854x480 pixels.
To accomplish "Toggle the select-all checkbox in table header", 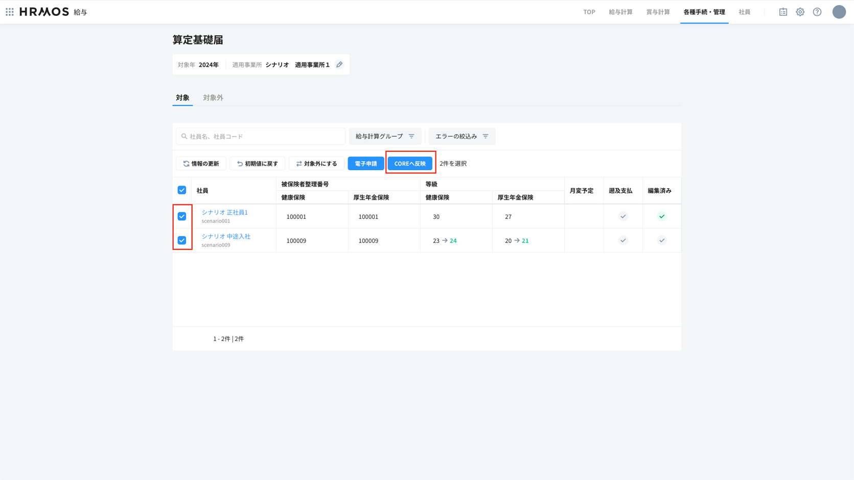I will click(182, 190).
